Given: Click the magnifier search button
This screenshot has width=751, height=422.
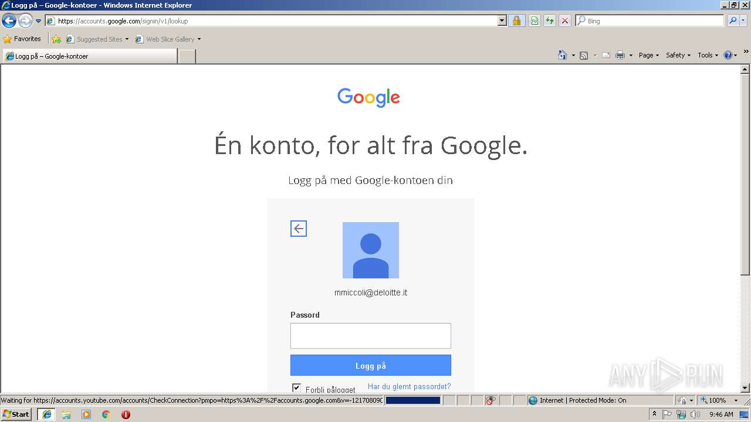Looking at the screenshot, I should pos(733,21).
